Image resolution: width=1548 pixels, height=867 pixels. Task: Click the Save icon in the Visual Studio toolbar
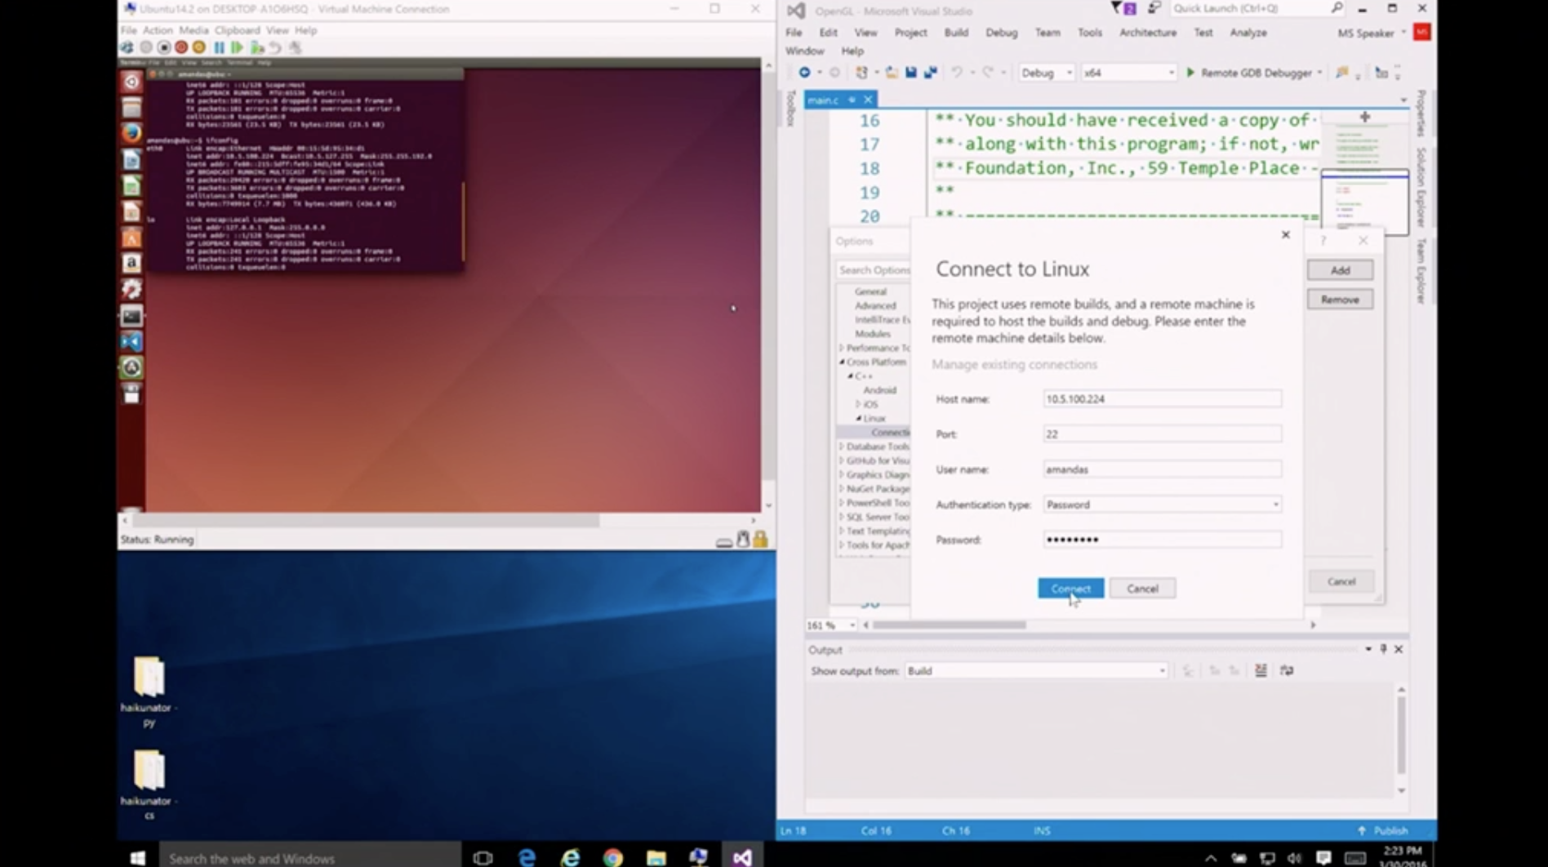[x=911, y=73]
